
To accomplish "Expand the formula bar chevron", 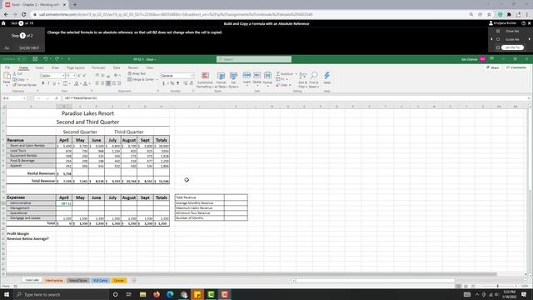I will (528, 98).
